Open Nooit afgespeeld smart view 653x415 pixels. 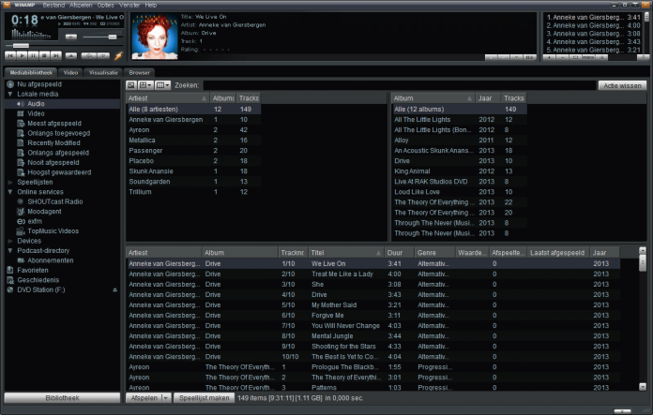click(53, 163)
